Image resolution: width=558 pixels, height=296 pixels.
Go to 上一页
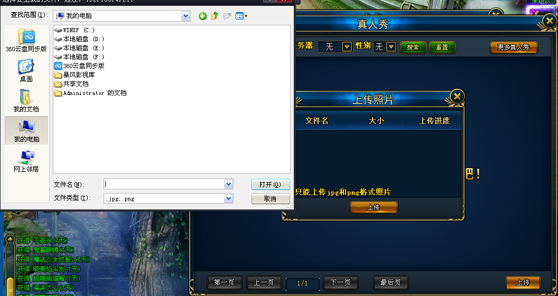coord(264,282)
